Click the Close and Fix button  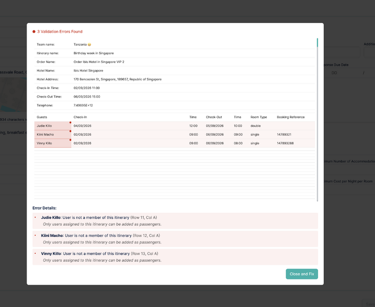(x=302, y=274)
